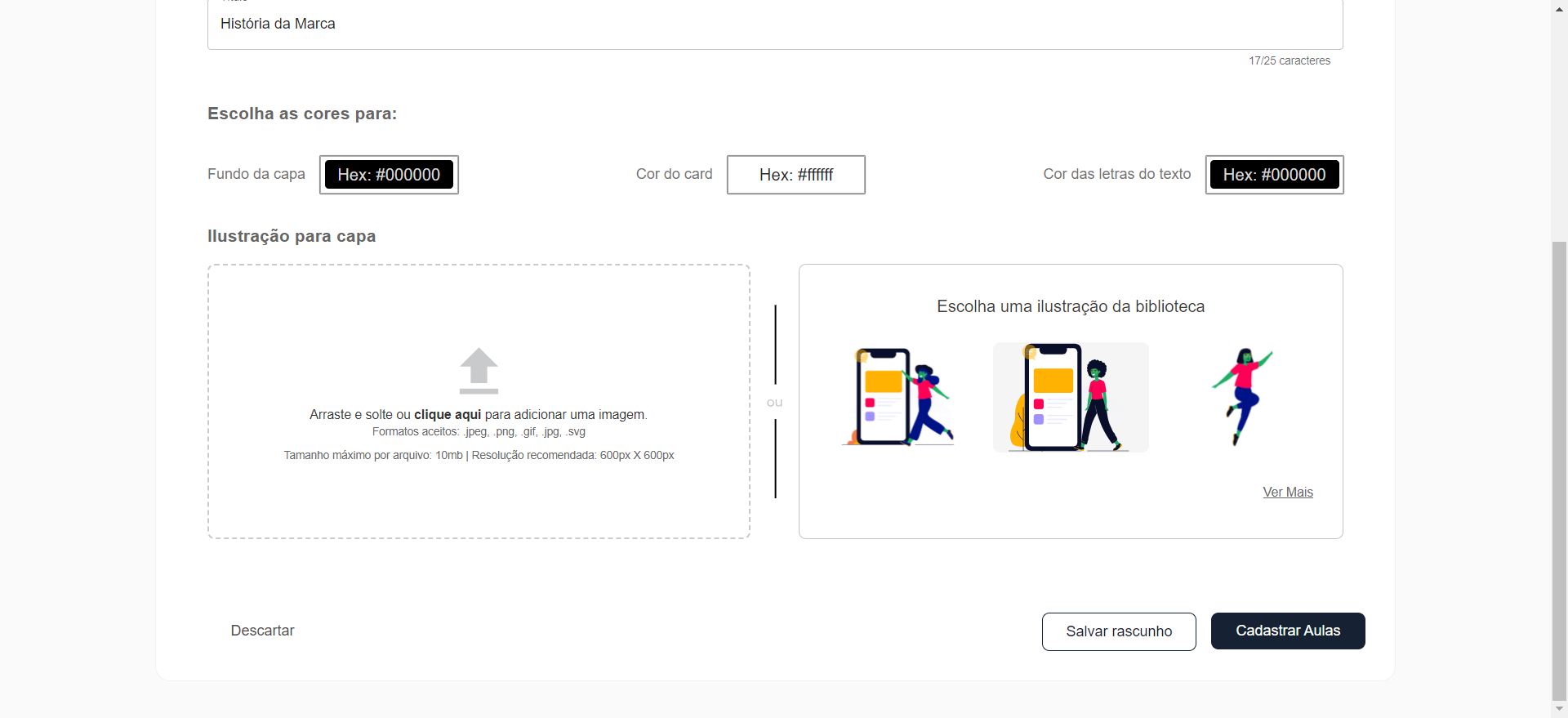Open the Cor das letras do texto color picker
The width and height of the screenshot is (1568, 718).
1275,175
